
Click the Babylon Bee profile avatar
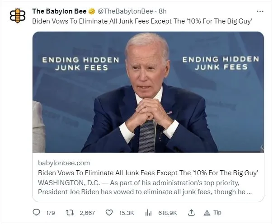point(18,16)
